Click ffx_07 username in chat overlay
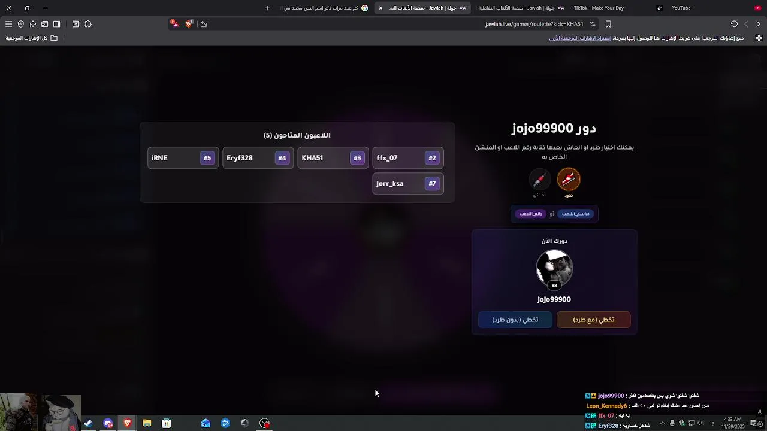Screen dimensions: 767x431 click(x=606, y=415)
